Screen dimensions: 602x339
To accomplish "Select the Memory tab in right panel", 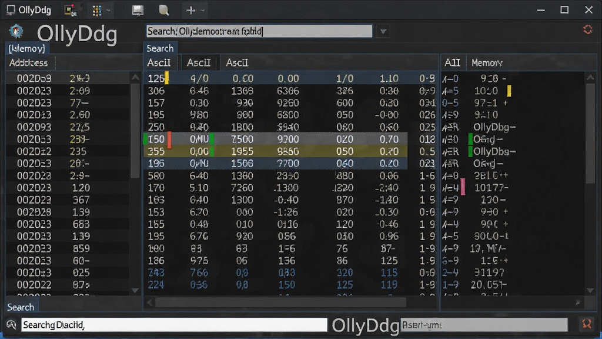I will click(487, 62).
